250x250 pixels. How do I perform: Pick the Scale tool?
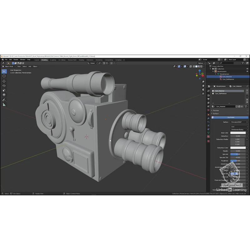4,90
